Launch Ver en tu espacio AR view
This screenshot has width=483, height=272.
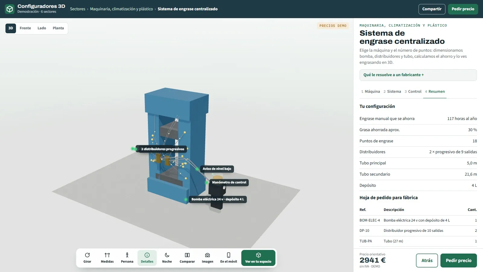258,258
